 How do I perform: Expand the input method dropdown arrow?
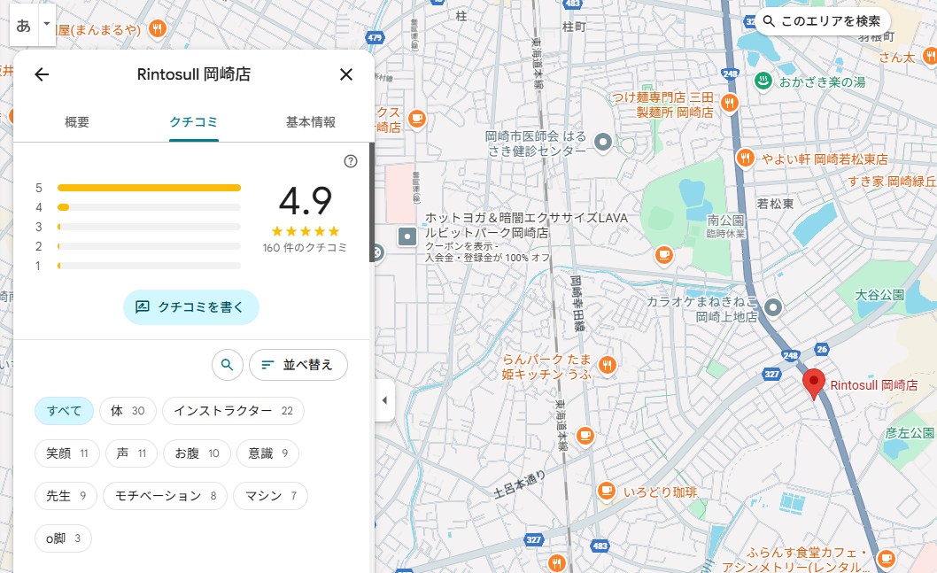[x=48, y=24]
